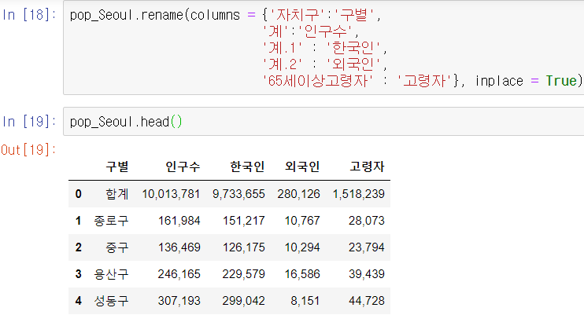Viewport: 584px width, 315px height.
Task: Click the 한국인 column header
Action: (247, 167)
